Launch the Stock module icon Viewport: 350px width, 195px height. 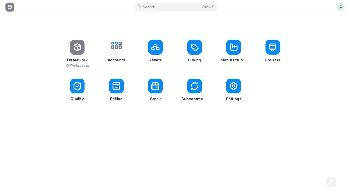coord(155,86)
